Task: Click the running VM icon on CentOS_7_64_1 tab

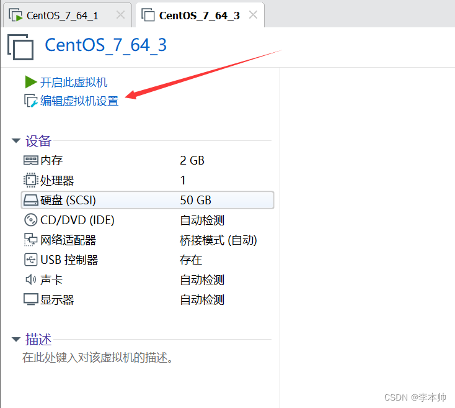Action: coord(15,15)
